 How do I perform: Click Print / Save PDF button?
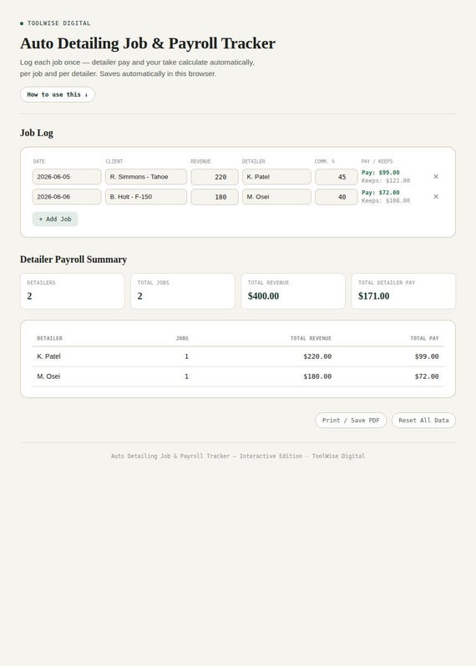351,420
